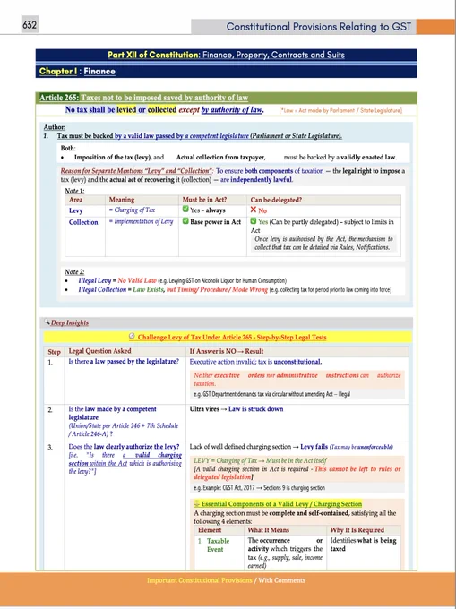The width and height of the screenshot is (456, 609).
Task: Click 'Taxes not to be imposed saved by authority of law'
Action: coord(165,98)
